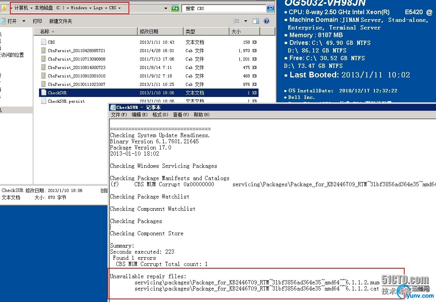Select the CbsPersist_20110814000723 file name

tap(76, 67)
